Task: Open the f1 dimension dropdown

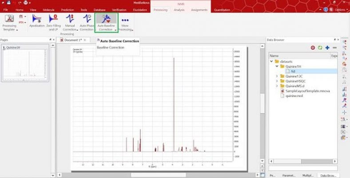Action: (23, 17)
